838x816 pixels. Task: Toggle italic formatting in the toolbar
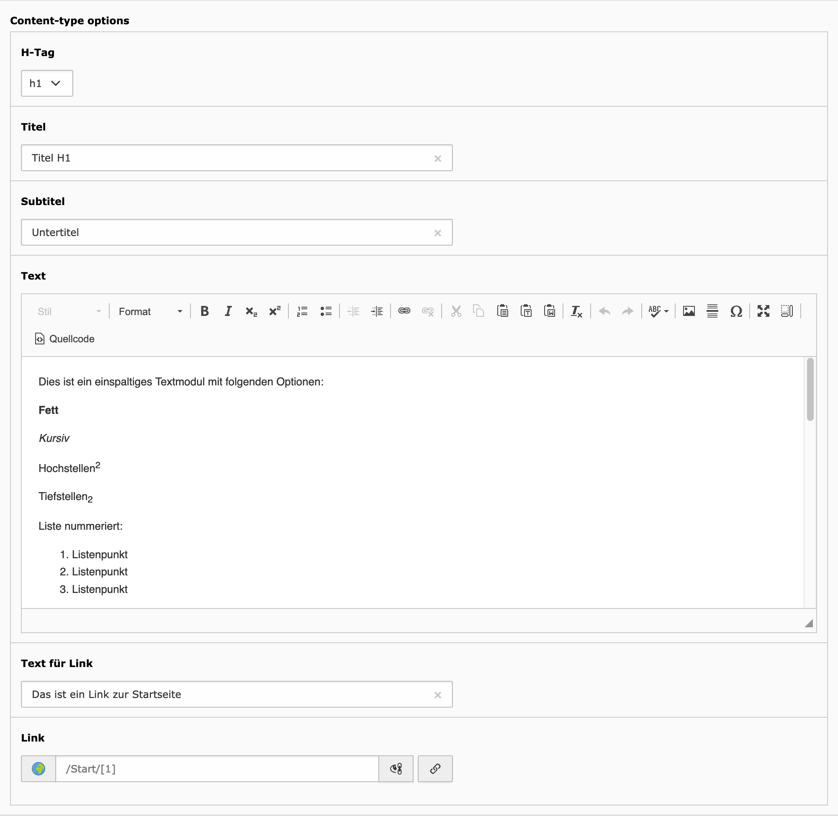point(228,311)
